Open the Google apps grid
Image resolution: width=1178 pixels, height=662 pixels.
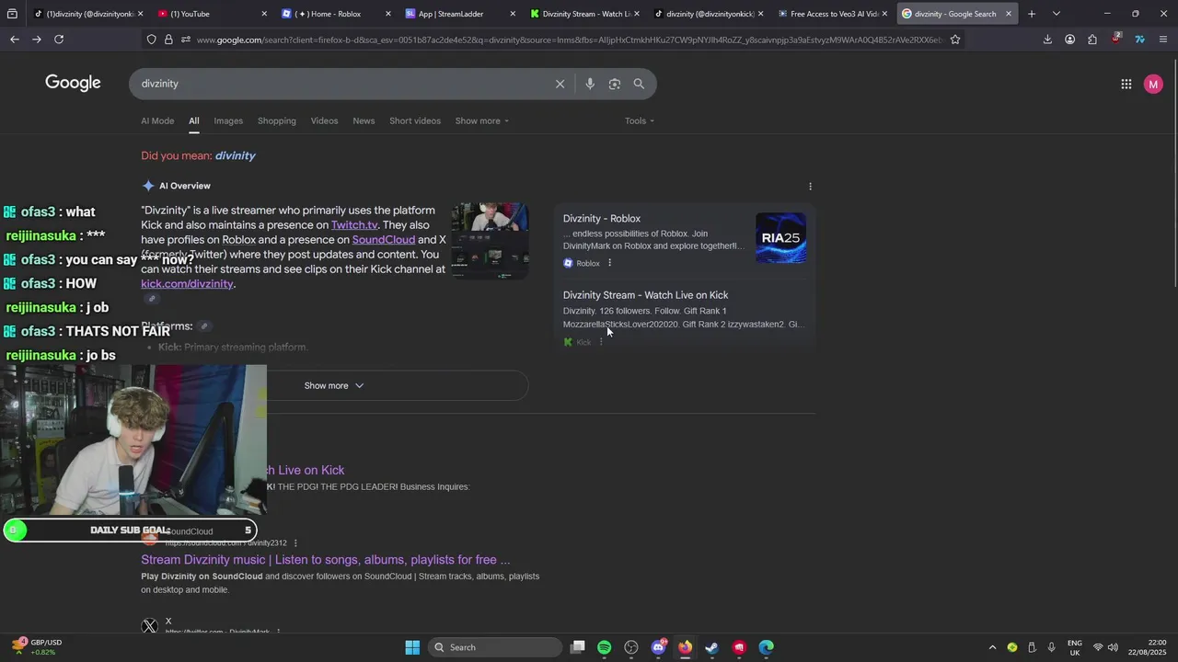pos(1126,84)
